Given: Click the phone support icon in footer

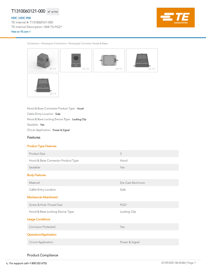Looking at the screenshot, I should click(x=7, y=263).
